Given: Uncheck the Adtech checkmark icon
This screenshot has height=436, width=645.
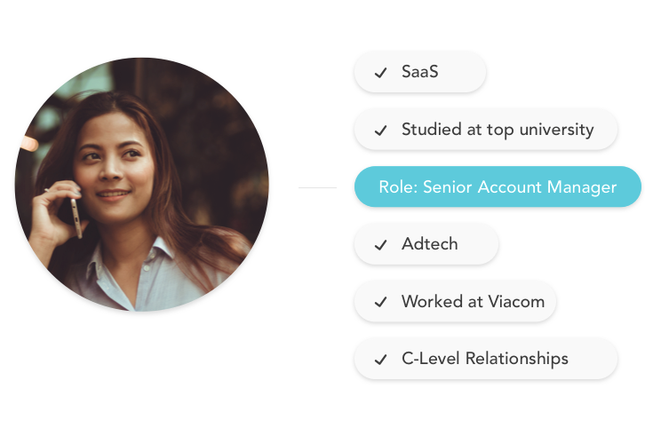Looking at the screenshot, I should tap(380, 245).
